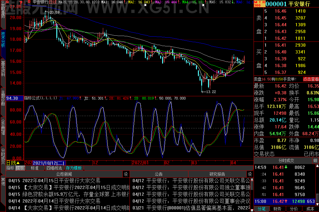Open 04/14 news 【大宗交易】平安银行2022年04月14日成交明细
The height and width of the screenshot is (212, 319).
click(x=76, y=208)
